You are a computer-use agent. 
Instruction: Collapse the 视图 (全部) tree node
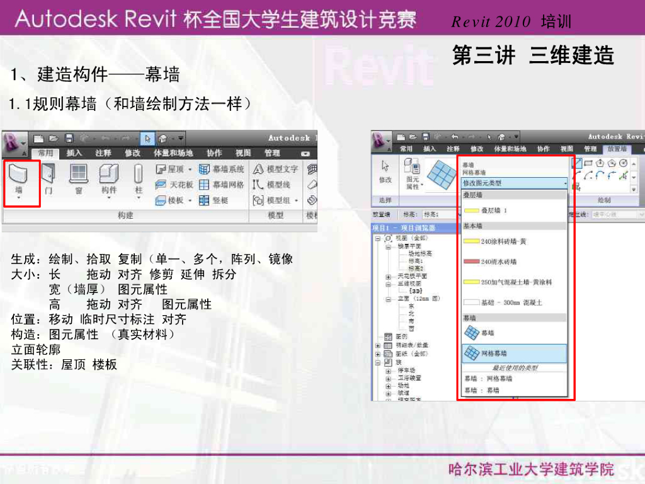[x=378, y=239]
